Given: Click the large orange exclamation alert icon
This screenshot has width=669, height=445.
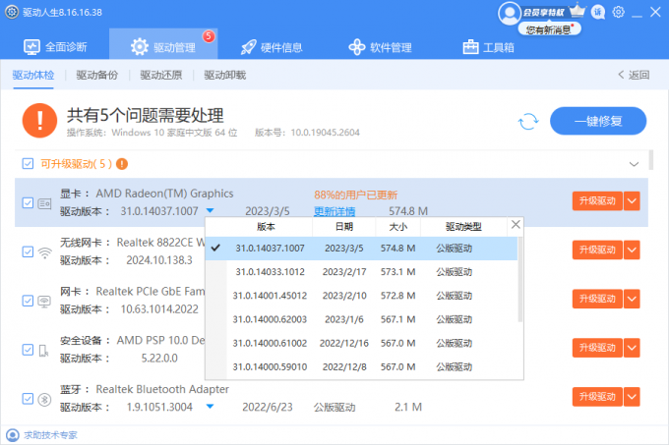Looking at the screenshot, I should coord(39,121).
